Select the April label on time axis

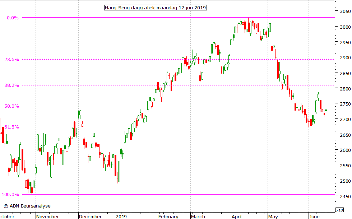click(237, 216)
